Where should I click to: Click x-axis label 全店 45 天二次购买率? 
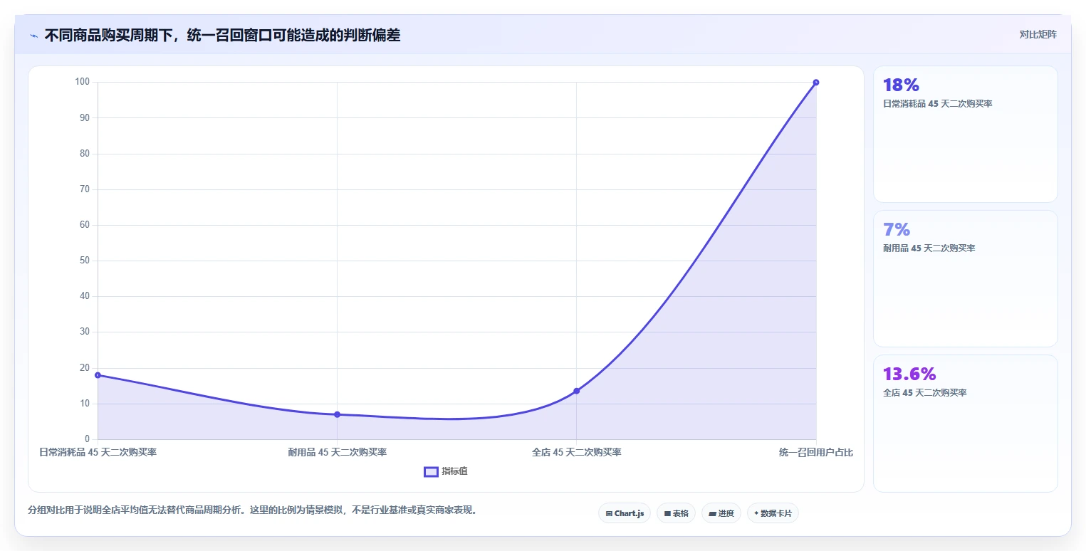[576, 452]
